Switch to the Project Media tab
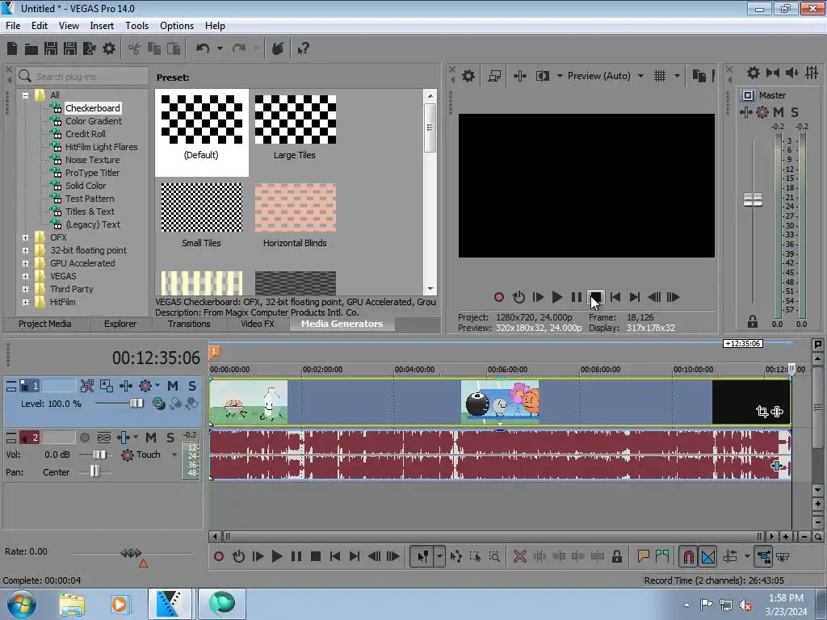827x620 pixels. 45,324
